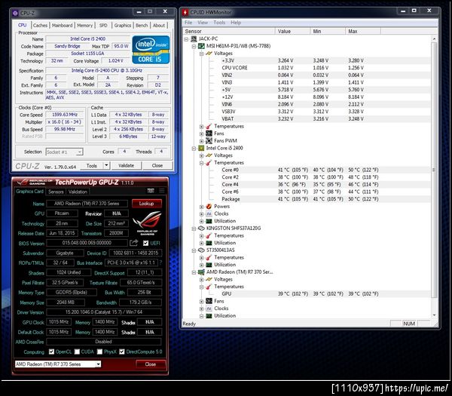
Task: Open the View menu in HWMonitor
Action: click(203, 23)
